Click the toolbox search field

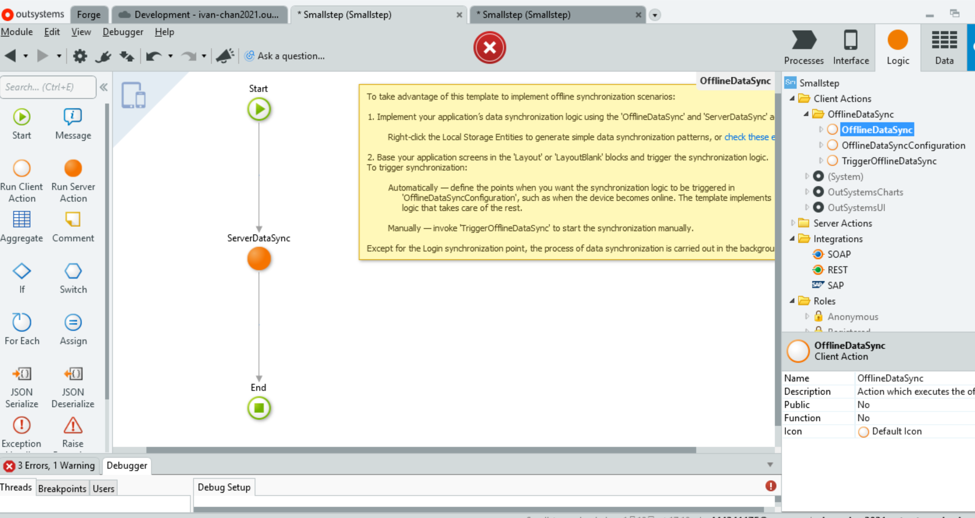click(48, 87)
